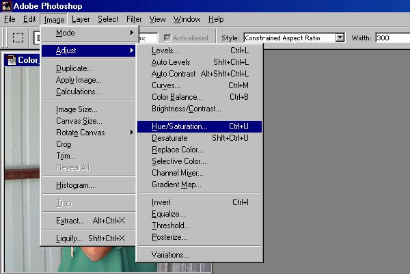This screenshot has width=410, height=274.
Task: Choose Apply Image command
Action: pos(89,80)
